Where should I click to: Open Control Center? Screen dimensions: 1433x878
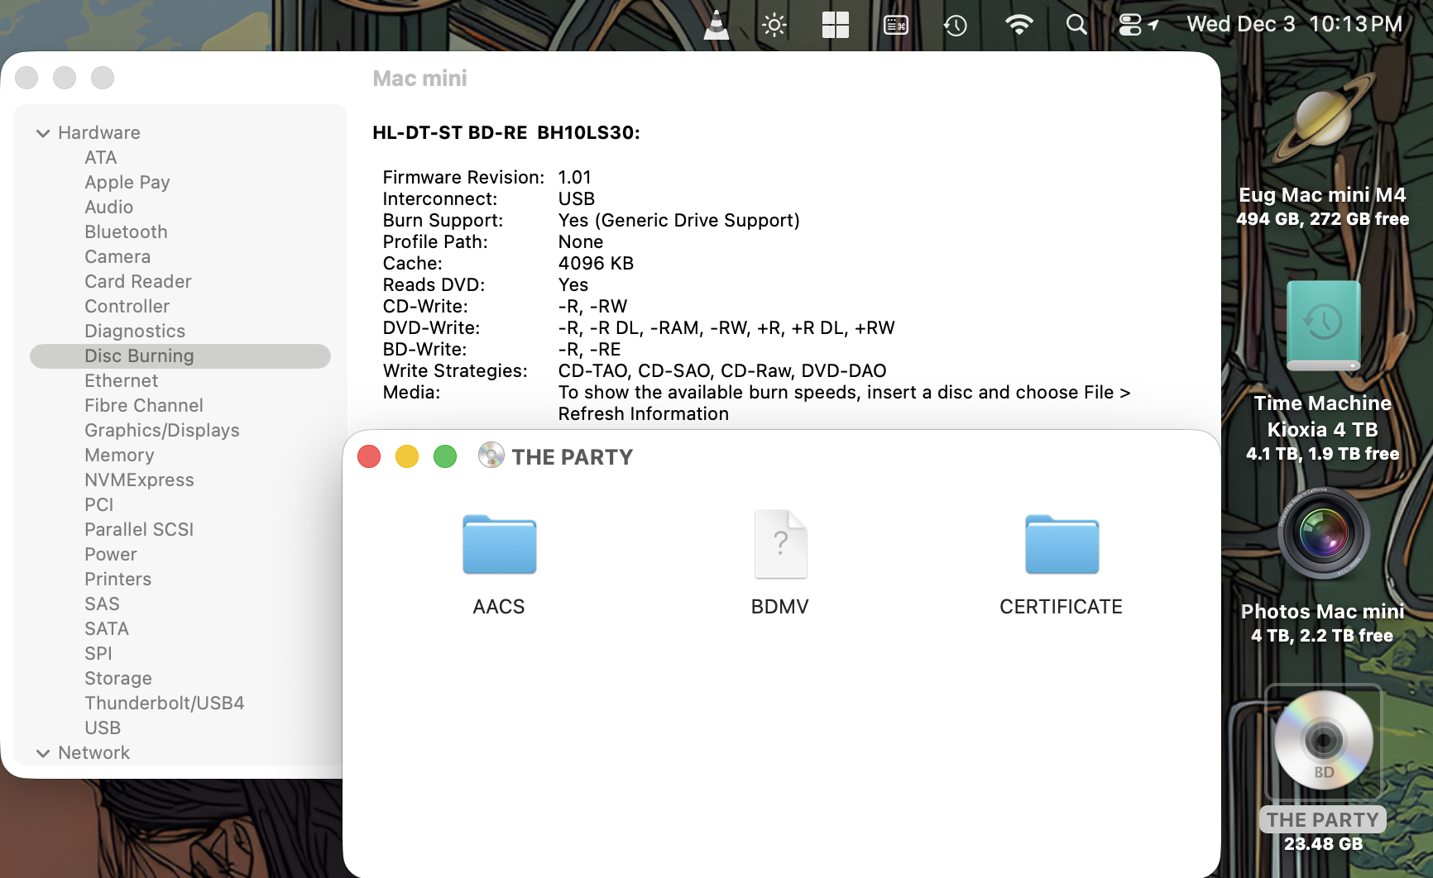pos(1130,25)
